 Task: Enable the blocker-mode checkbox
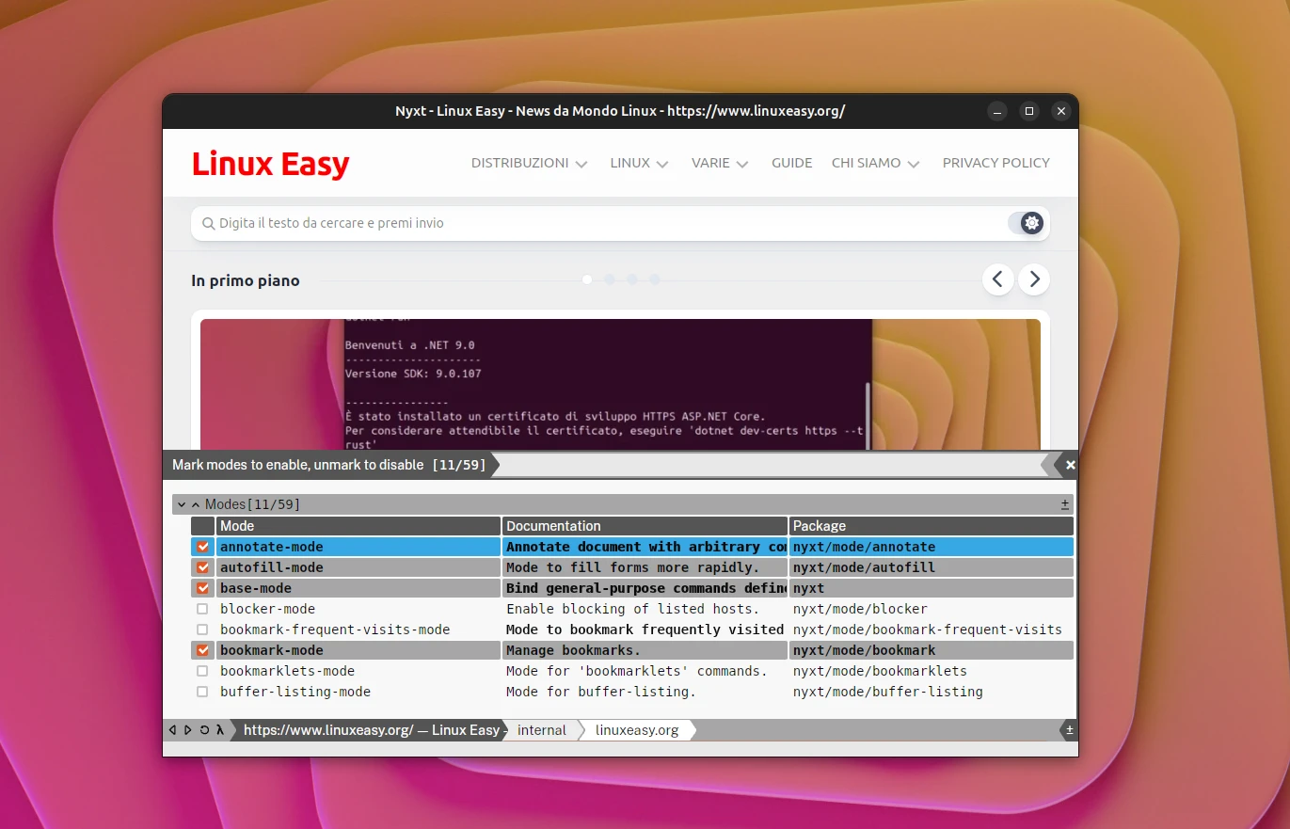point(202,609)
